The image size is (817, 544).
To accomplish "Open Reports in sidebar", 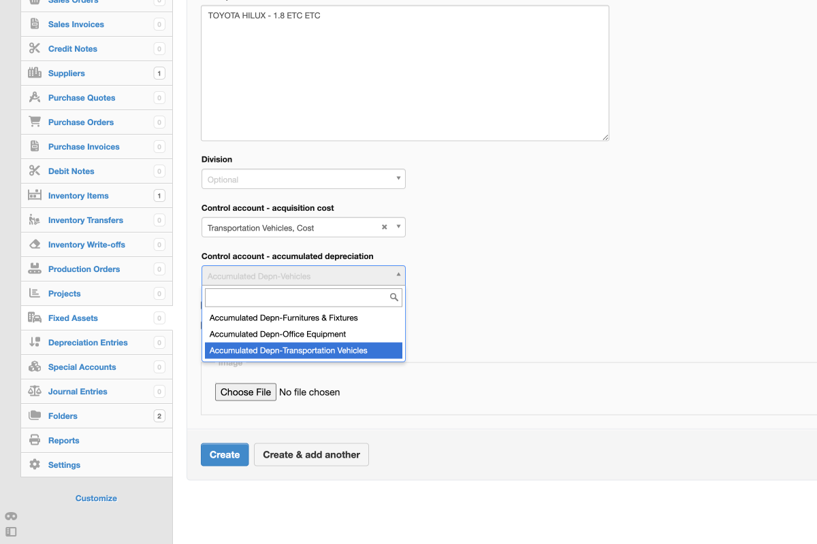I will point(97,441).
